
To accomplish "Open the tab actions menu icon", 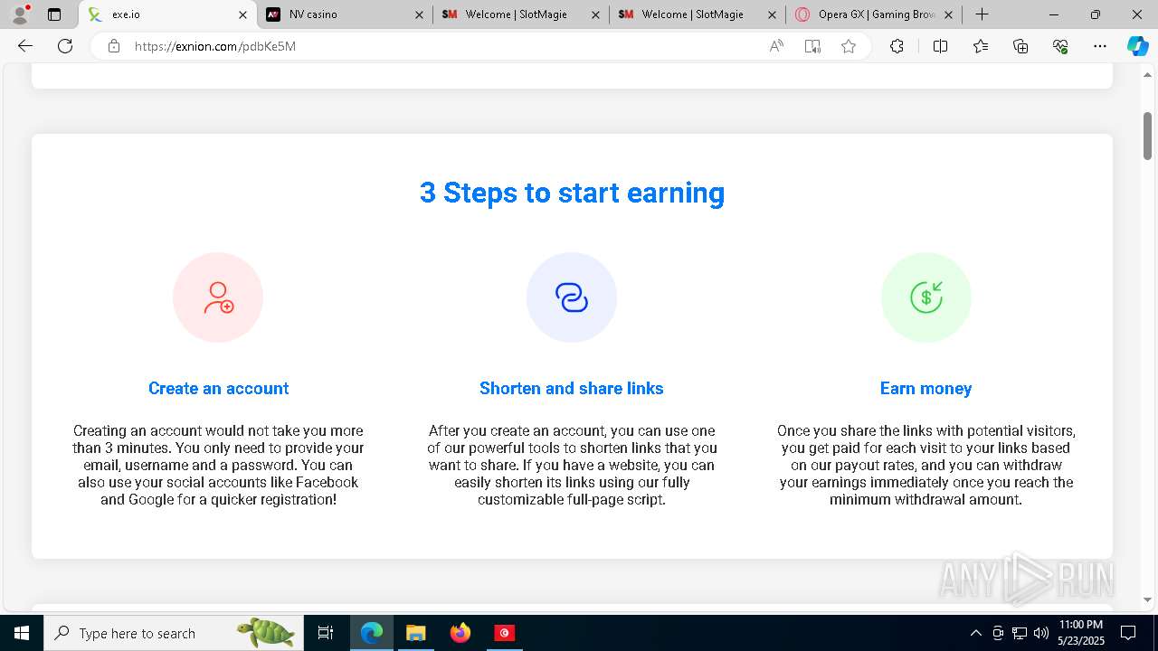I will tap(54, 14).
